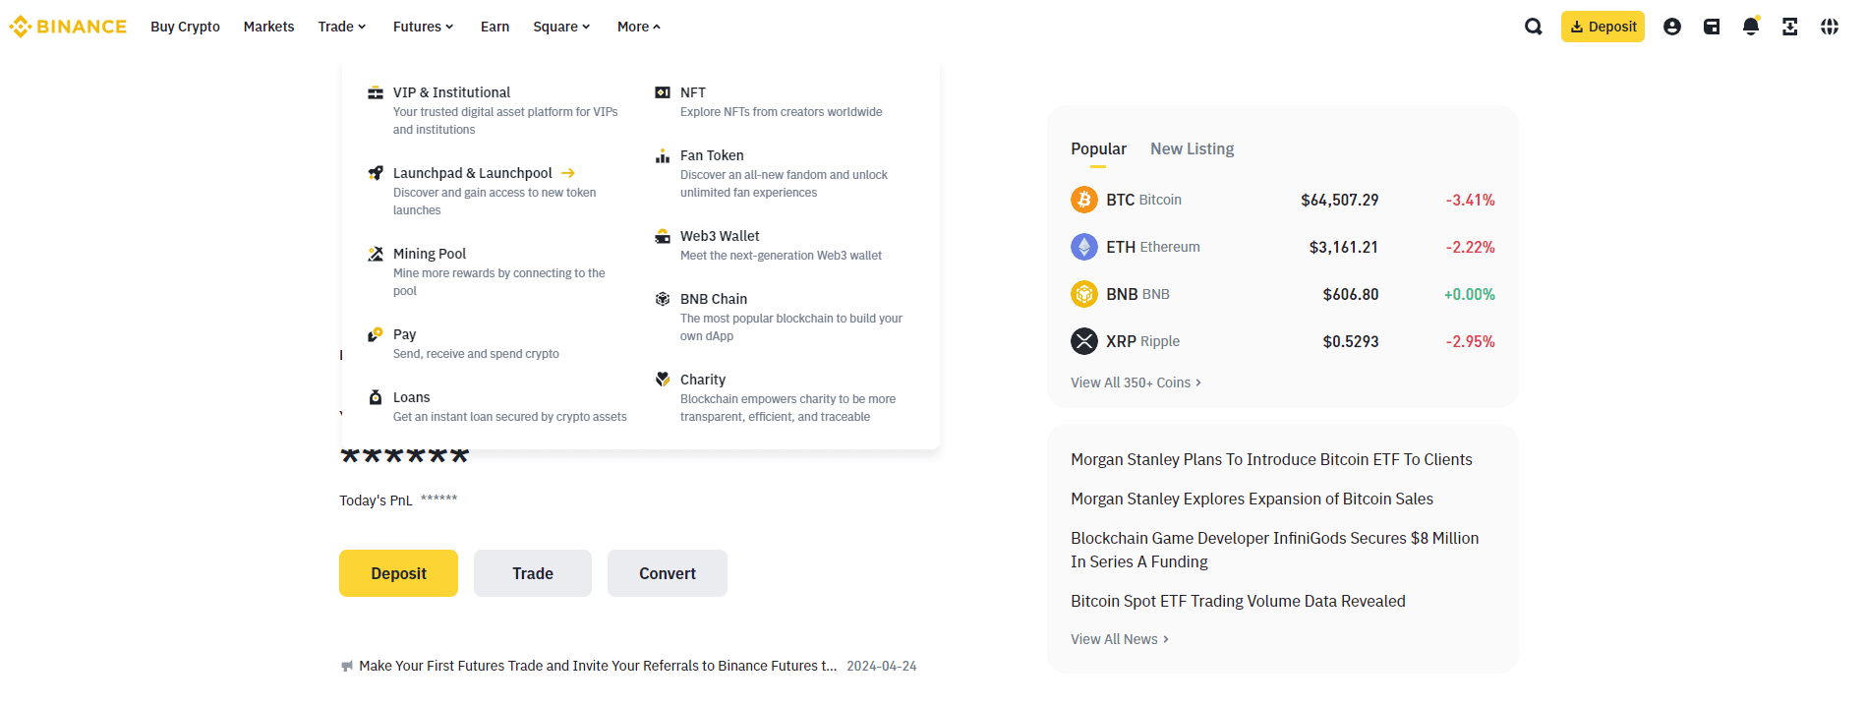1865x706 pixels.
Task: Collapse the More dropdown menu
Action: pyautogui.click(x=638, y=27)
